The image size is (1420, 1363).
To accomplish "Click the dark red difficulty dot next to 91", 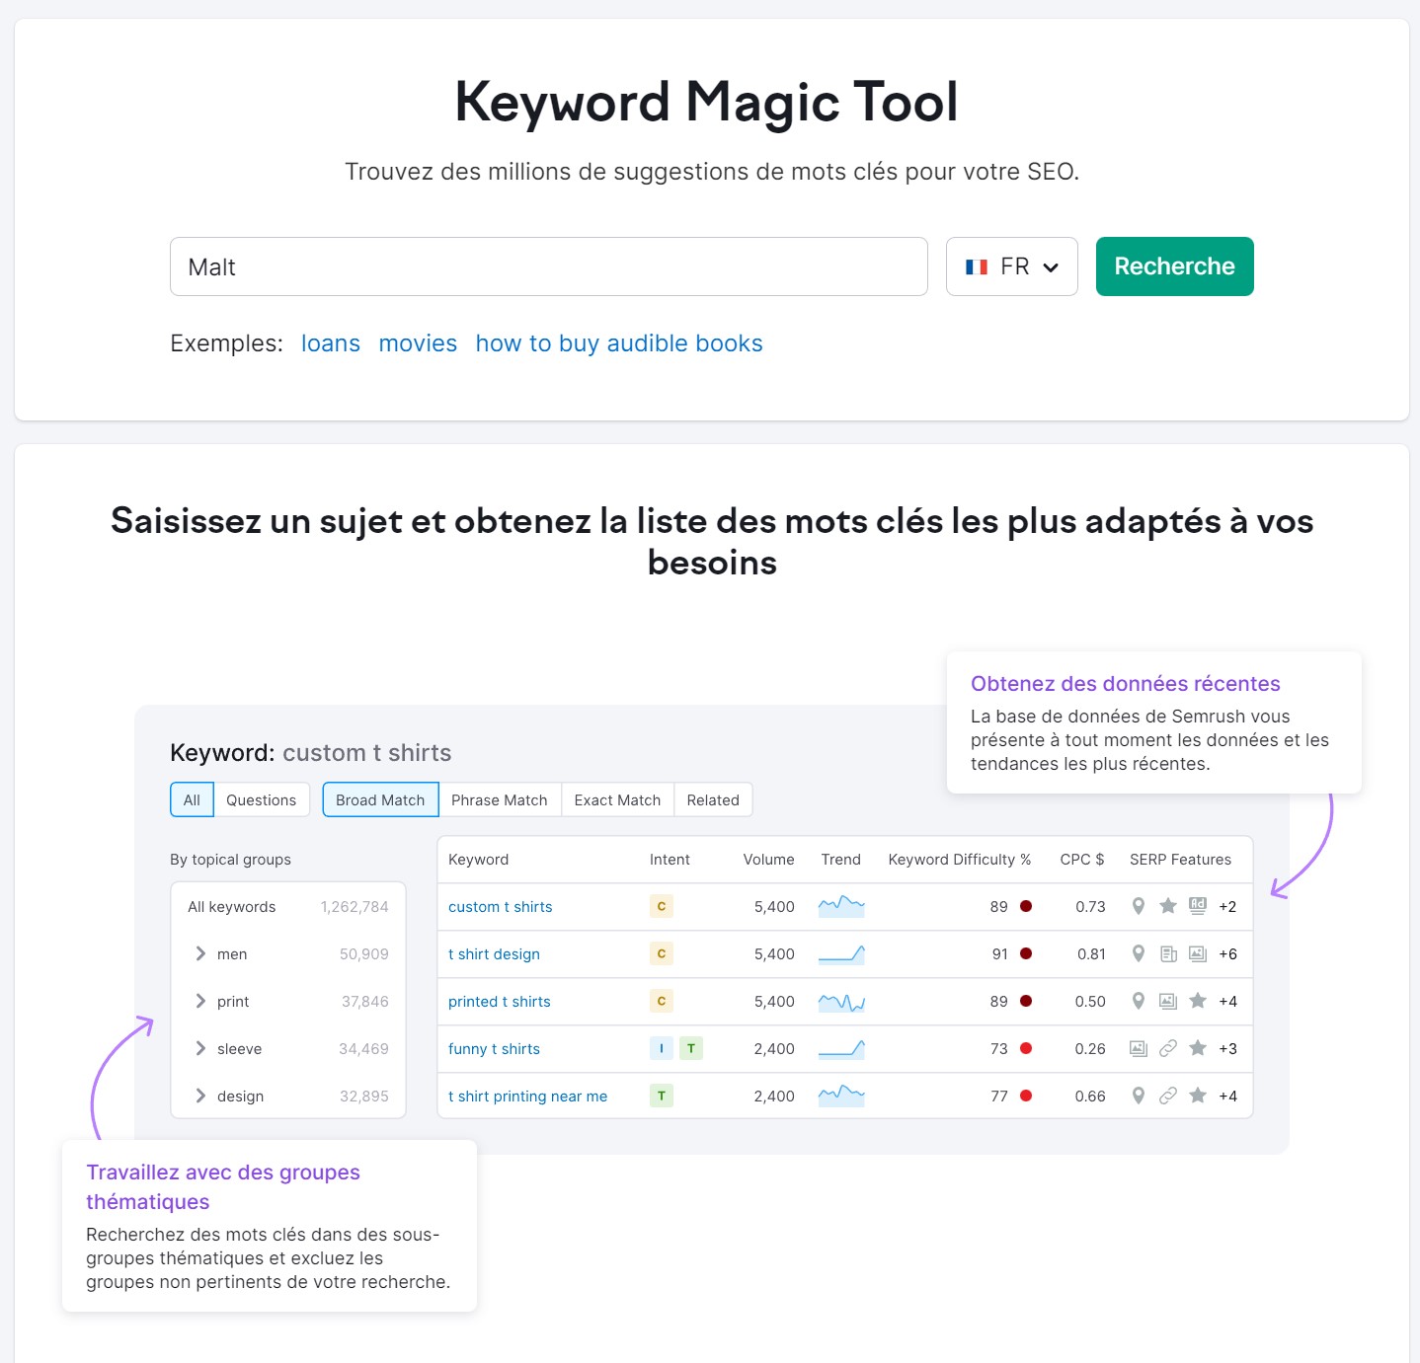I will tap(1026, 953).
